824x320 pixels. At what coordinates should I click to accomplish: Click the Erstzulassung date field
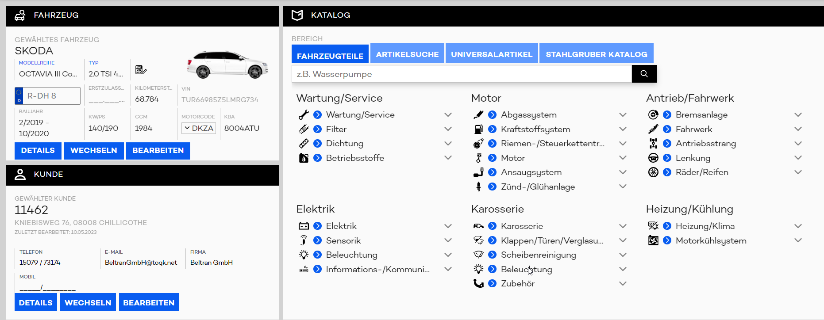tap(107, 99)
